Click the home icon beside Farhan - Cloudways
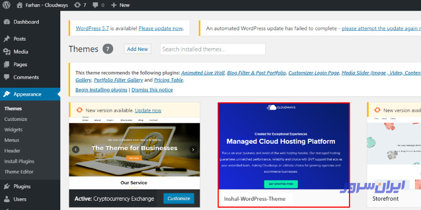Viewport: 421px width, 210px height. coord(19,5)
